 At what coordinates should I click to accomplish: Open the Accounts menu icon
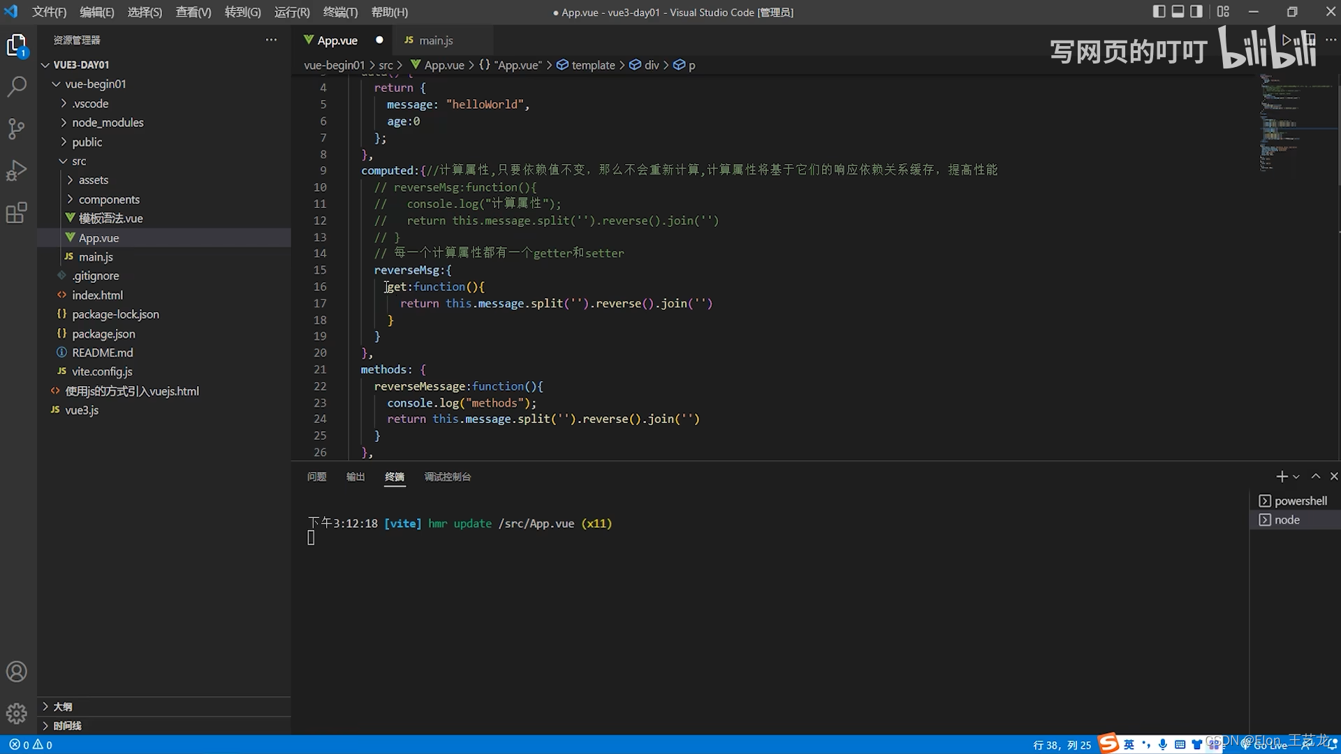[17, 672]
